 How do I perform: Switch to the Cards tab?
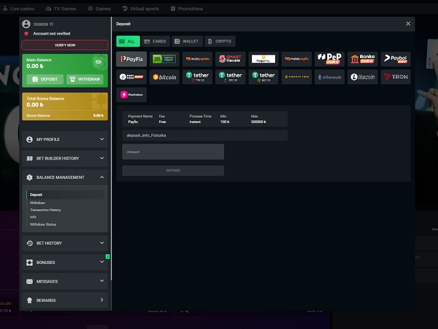155,41
